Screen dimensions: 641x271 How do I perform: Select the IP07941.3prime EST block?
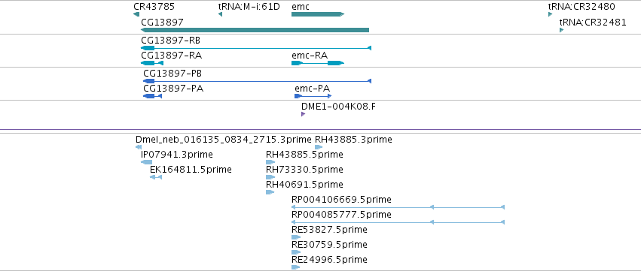pyautogui.click(x=146, y=162)
